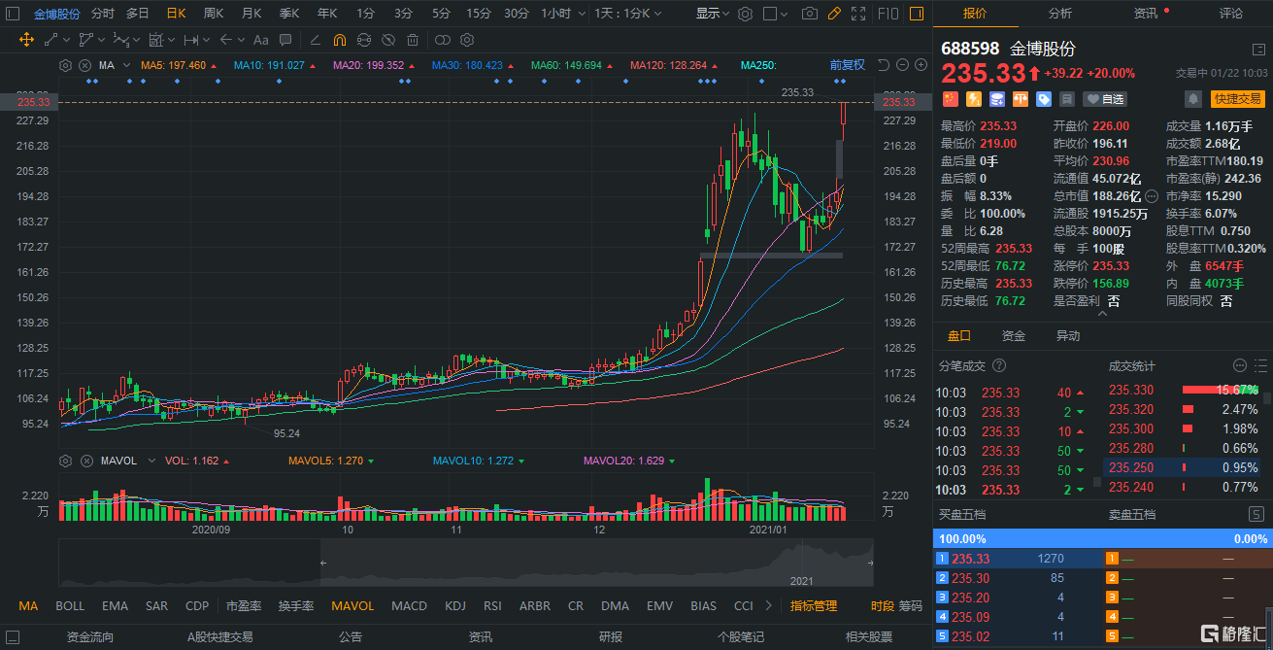Enter fullscreen chart mode icon
The image size is (1273, 650).
click(857, 14)
